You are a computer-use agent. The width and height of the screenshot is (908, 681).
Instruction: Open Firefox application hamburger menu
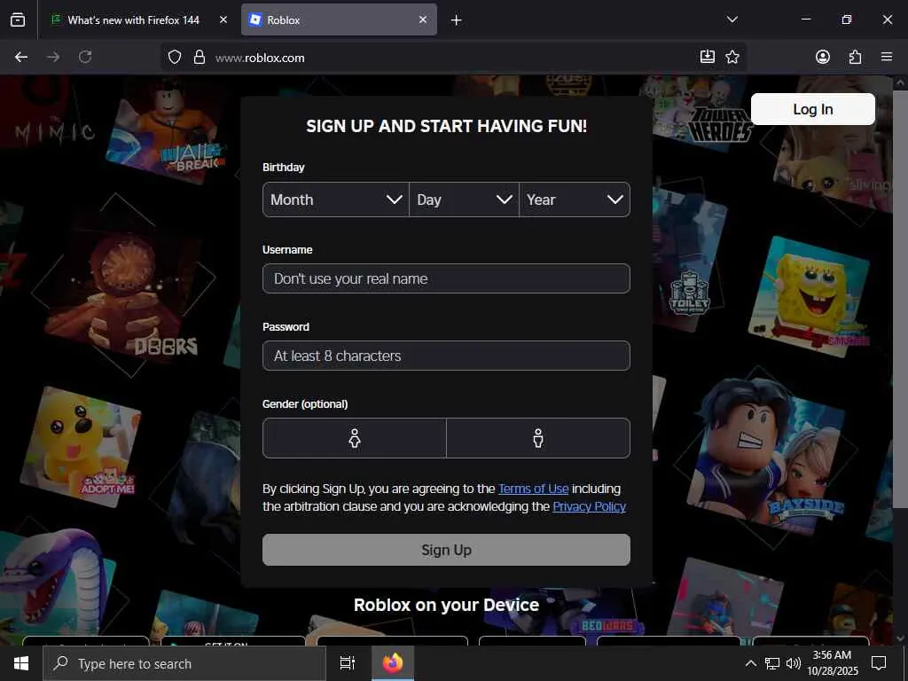pos(887,57)
